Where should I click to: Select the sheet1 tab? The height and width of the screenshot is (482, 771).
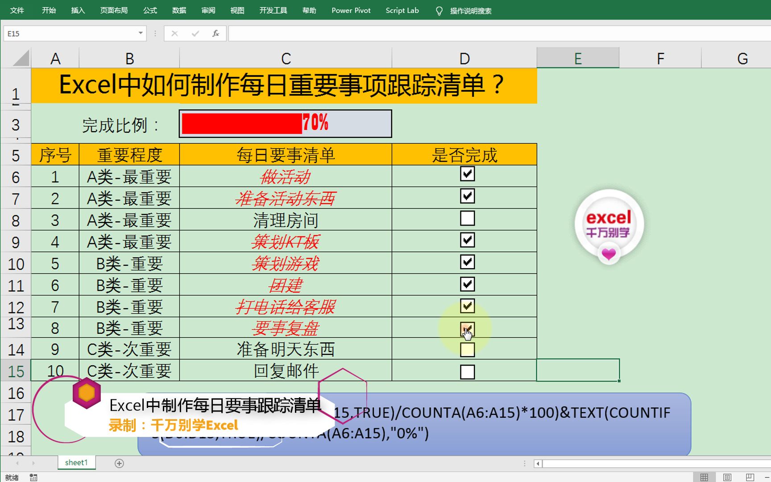[76, 463]
